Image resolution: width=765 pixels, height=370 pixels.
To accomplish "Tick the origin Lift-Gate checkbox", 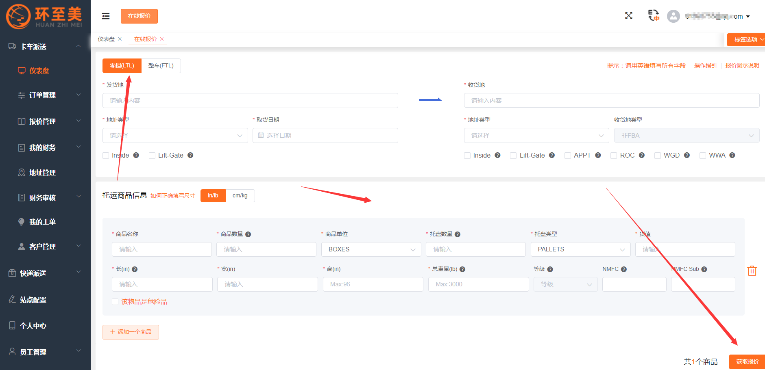I will coord(152,156).
